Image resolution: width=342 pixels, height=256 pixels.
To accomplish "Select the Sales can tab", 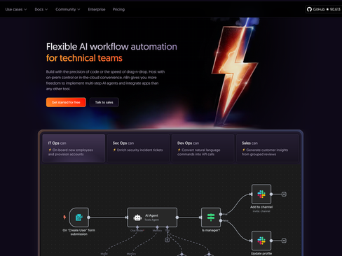I will pyautogui.click(x=268, y=148).
